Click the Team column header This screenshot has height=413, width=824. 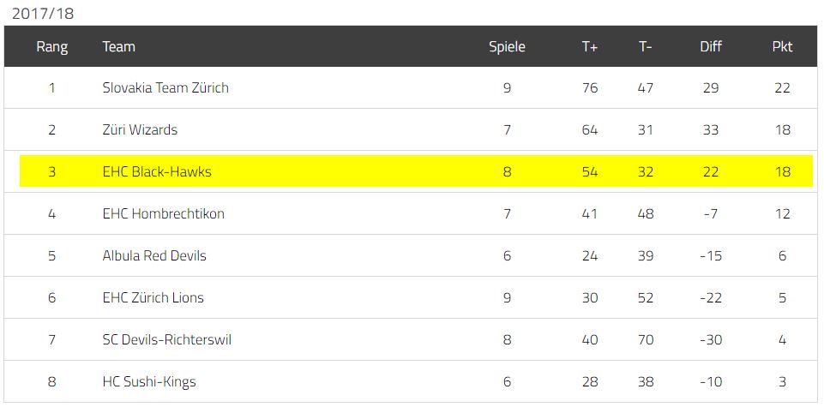[x=119, y=47]
